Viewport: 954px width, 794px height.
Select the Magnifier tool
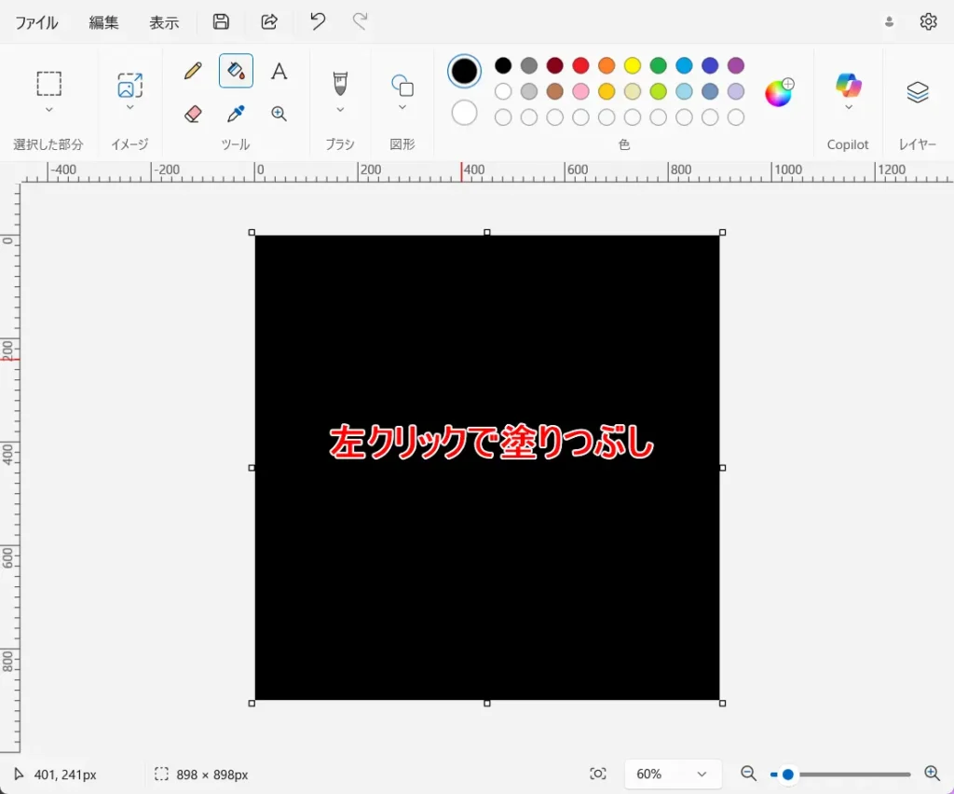coord(279,114)
